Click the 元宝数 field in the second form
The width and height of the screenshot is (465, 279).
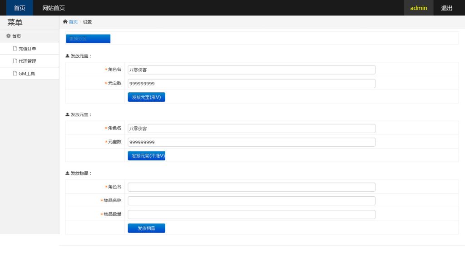[251, 142]
